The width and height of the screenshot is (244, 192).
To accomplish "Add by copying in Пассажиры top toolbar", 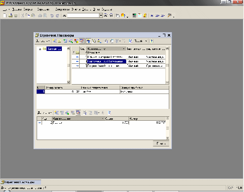I will (x=65, y=41).
